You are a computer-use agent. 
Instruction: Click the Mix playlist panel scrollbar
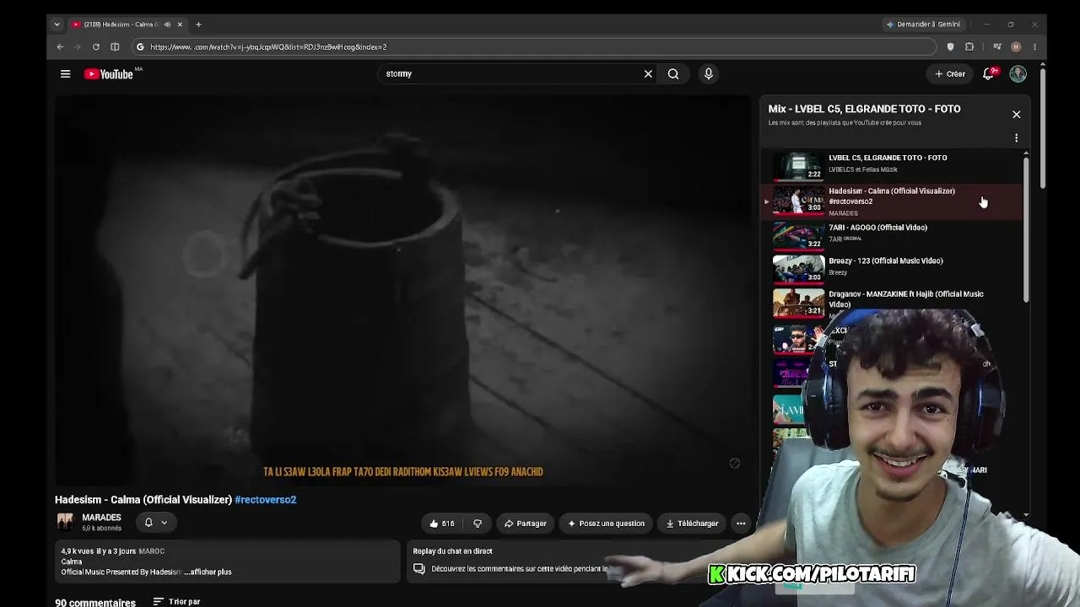coord(1026,228)
